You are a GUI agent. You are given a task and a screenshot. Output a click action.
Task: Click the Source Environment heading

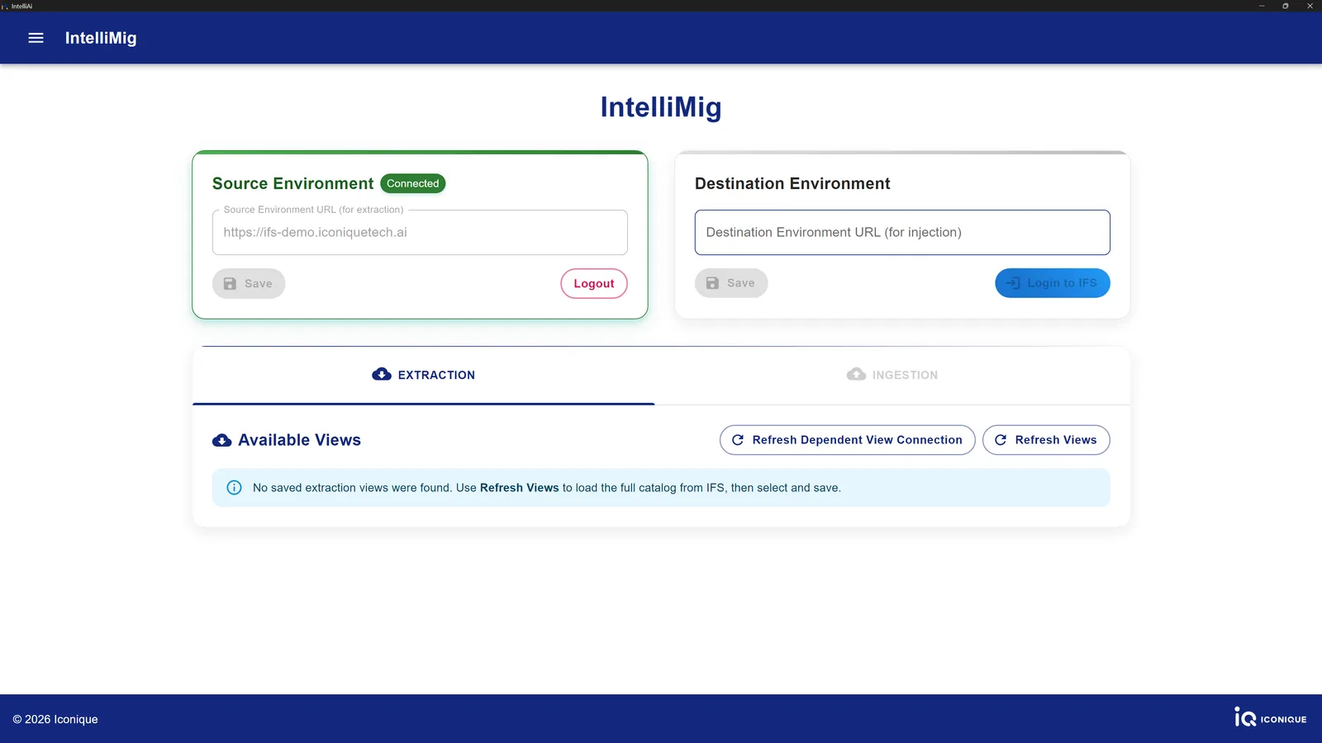tap(293, 184)
